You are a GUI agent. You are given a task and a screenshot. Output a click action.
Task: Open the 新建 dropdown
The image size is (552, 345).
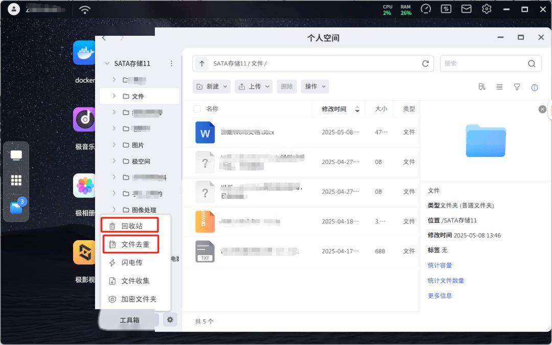tap(212, 86)
